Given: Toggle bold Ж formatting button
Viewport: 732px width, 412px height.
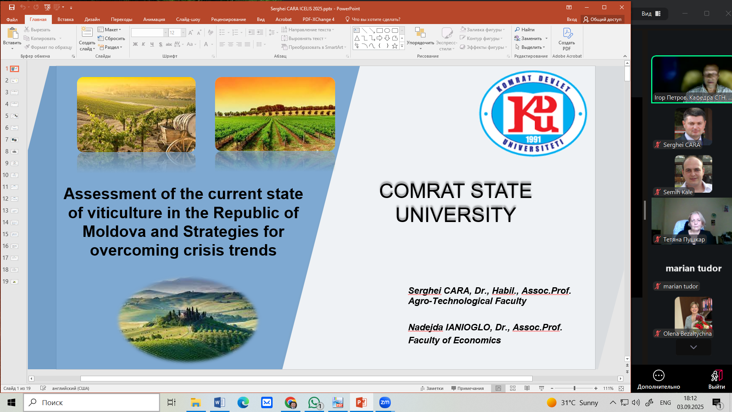Looking at the screenshot, I should coord(135,44).
